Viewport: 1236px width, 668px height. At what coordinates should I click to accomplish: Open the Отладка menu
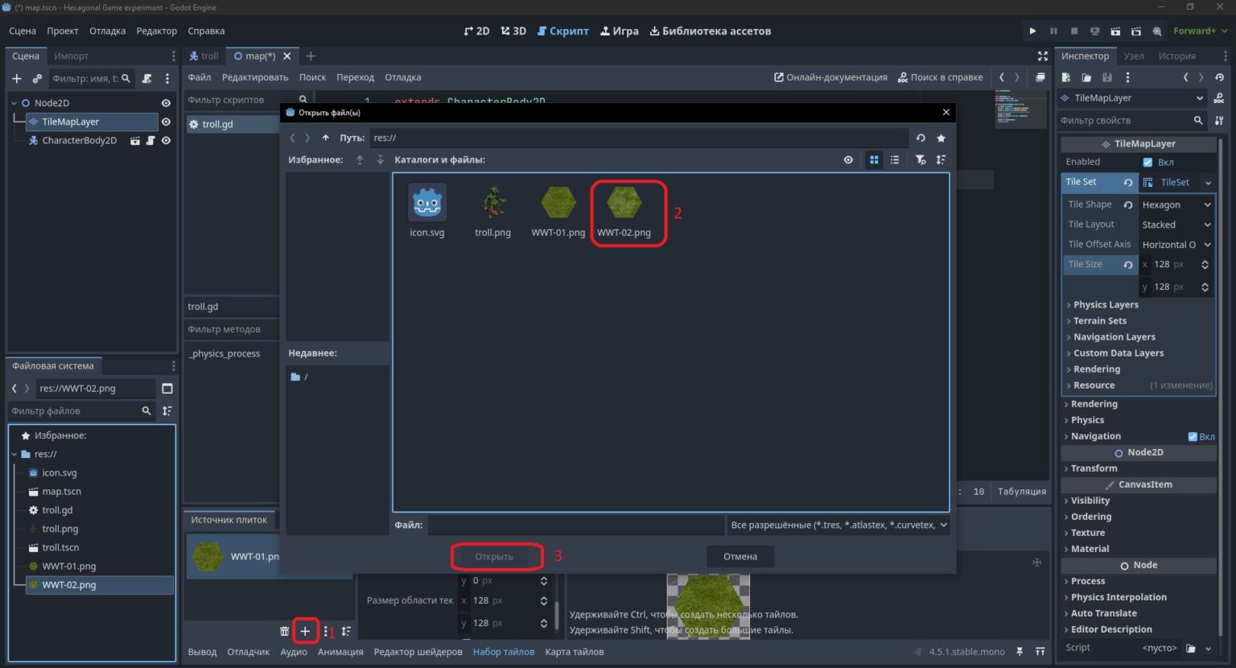tap(107, 31)
